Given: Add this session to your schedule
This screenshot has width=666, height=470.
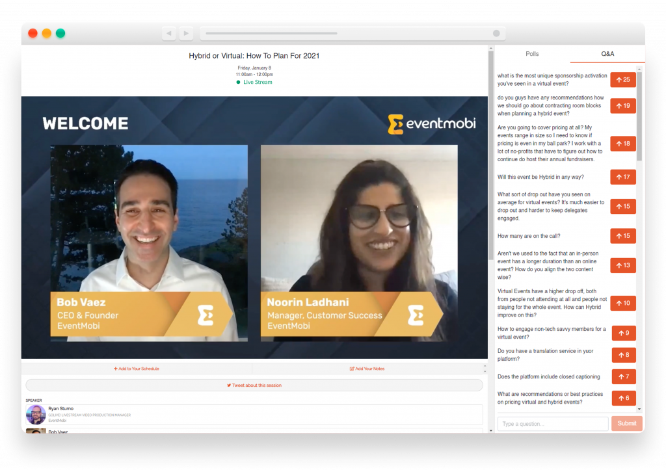Looking at the screenshot, I should tap(137, 369).
